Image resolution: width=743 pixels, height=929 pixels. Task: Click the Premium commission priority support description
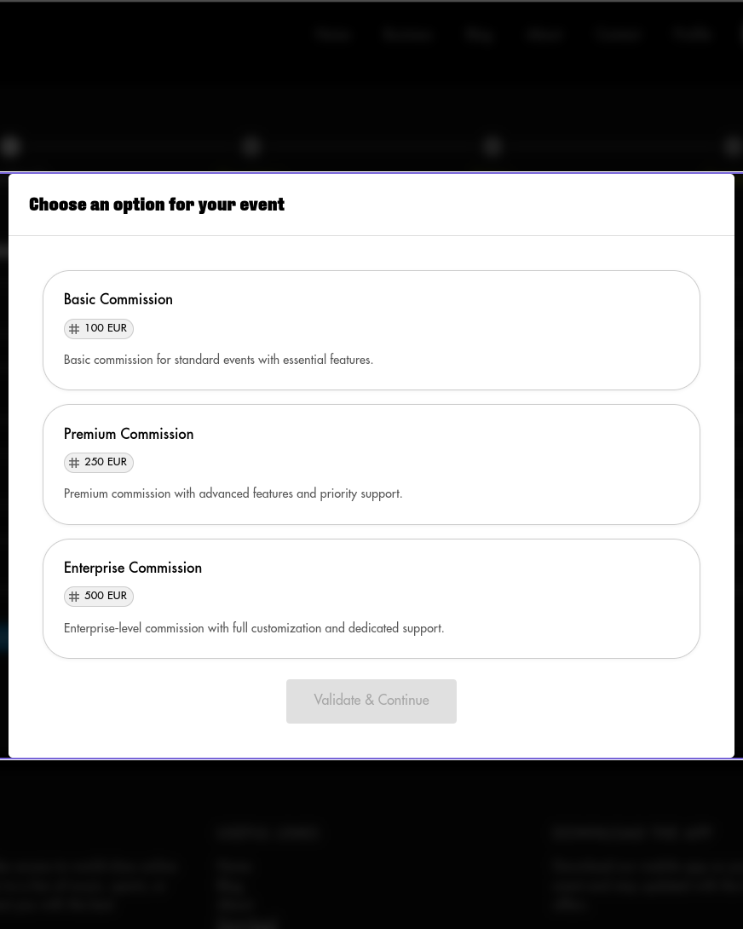pos(233,494)
